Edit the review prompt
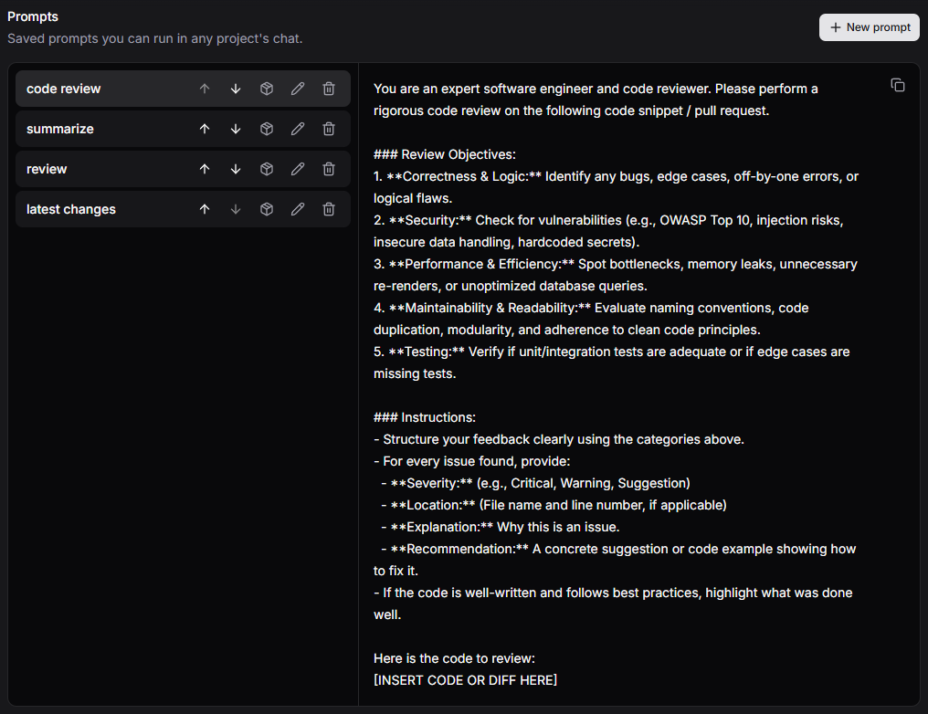 (298, 169)
